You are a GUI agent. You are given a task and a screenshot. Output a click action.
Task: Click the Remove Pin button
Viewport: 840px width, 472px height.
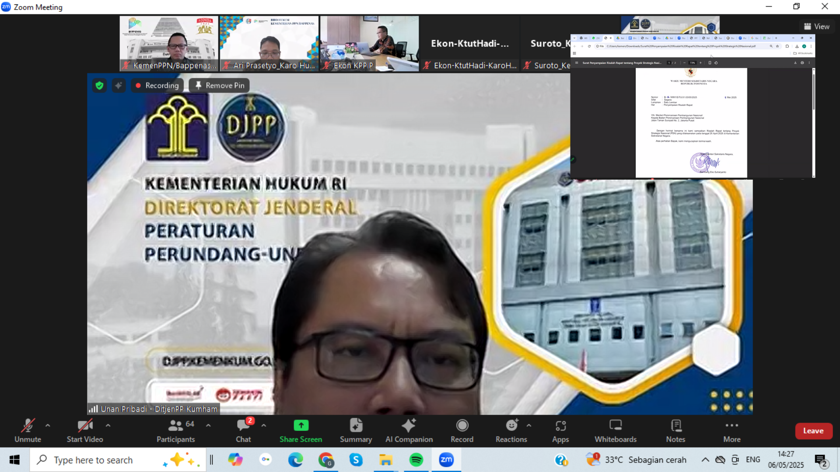pos(219,86)
